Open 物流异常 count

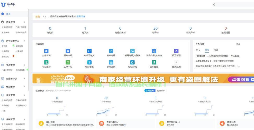(x=190, y=30)
